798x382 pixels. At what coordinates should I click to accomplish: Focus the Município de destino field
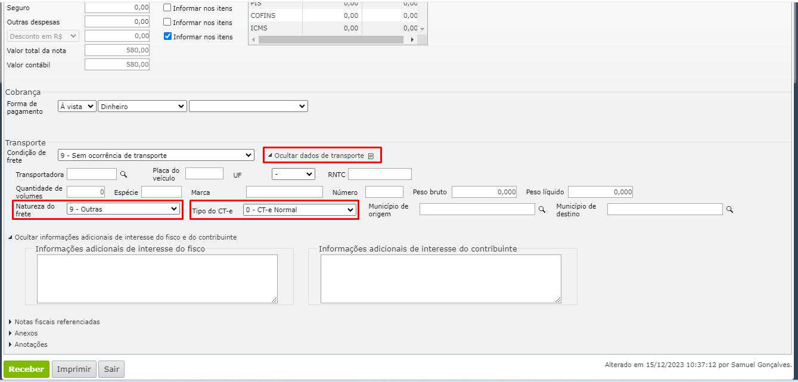665,209
